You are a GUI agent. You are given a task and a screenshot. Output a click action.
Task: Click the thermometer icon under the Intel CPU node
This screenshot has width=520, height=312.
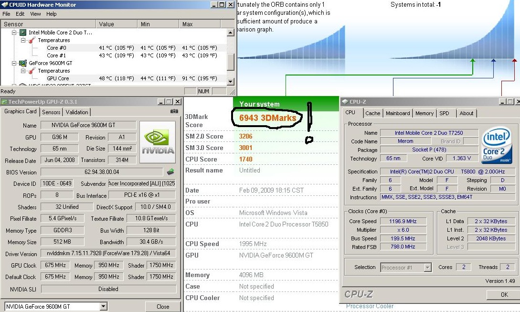[32, 40]
